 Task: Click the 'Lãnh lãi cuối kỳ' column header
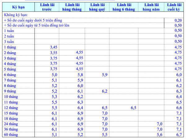coord(174,7)
